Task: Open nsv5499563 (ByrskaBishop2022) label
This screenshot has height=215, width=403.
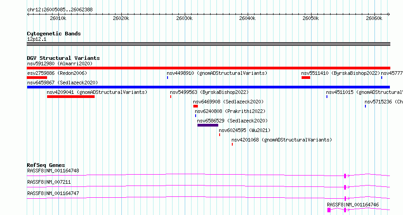Action: click(209, 92)
